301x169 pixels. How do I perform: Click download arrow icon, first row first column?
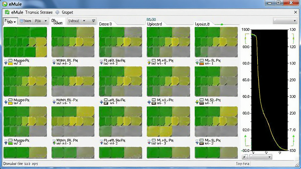6,62
